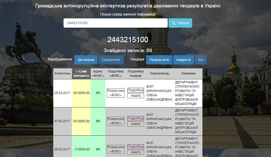Click customer Департамент in 07.03.2017 row
The image size is (271, 157).
click(x=187, y=121)
